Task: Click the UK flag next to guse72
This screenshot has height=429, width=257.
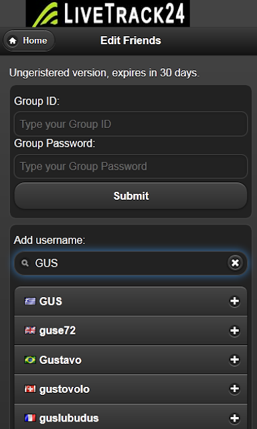Action: pyautogui.click(x=30, y=330)
